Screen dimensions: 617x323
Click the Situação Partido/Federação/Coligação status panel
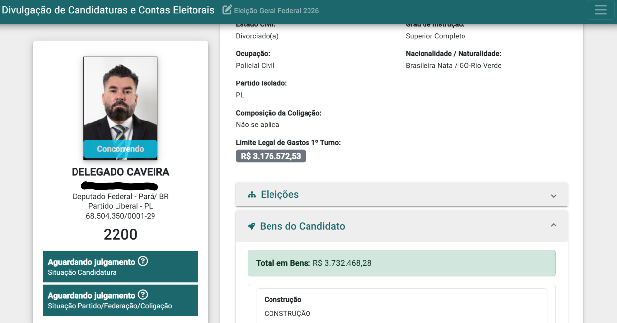(120, 300)
